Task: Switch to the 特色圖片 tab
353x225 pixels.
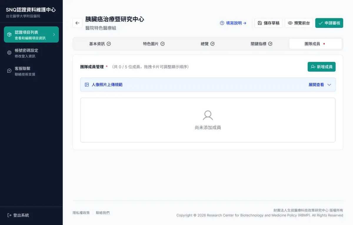Action: (150, 43)
